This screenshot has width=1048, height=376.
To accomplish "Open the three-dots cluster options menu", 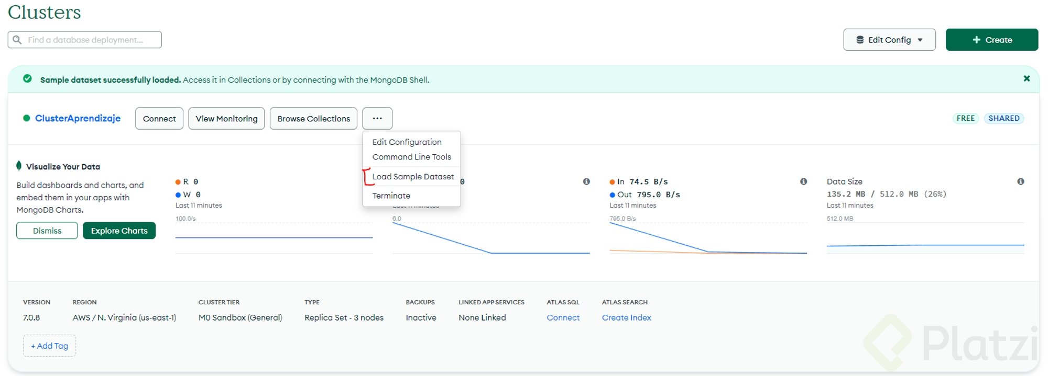I will point(377,119).
